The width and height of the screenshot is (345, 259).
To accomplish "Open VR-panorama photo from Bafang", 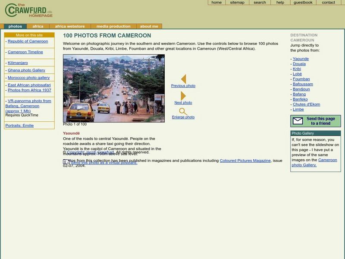I will click(x=29, y=101).
